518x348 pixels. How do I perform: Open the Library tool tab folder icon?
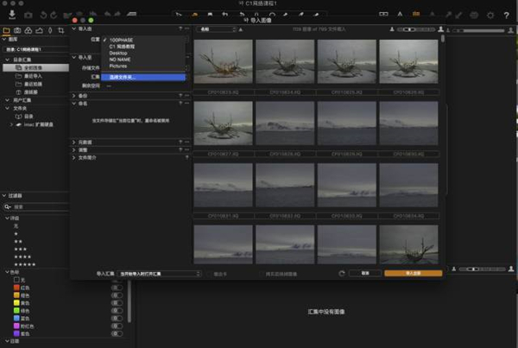click(x=8, y=30)
